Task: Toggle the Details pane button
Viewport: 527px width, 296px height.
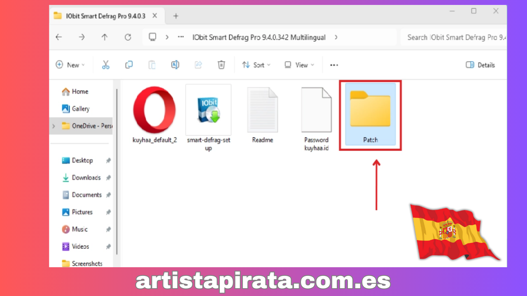Action: pyautogui.click(x=480, y=65)
